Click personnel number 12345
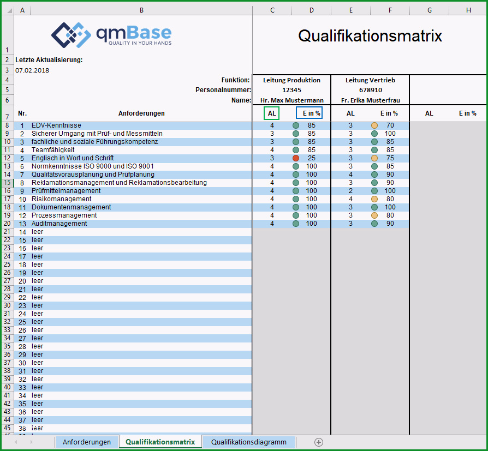 click(291, 90)
